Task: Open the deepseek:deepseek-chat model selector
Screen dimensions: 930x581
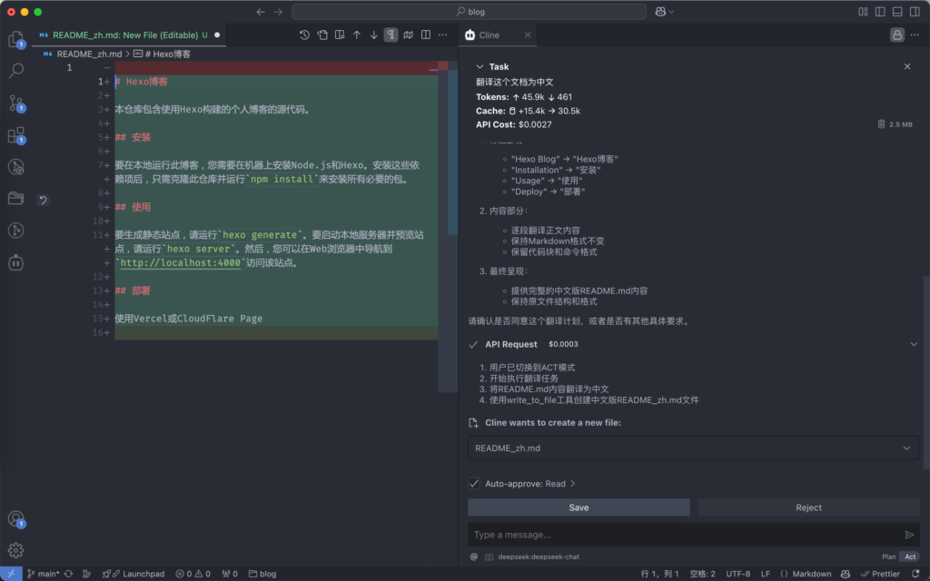Action: tap(539, 556)
